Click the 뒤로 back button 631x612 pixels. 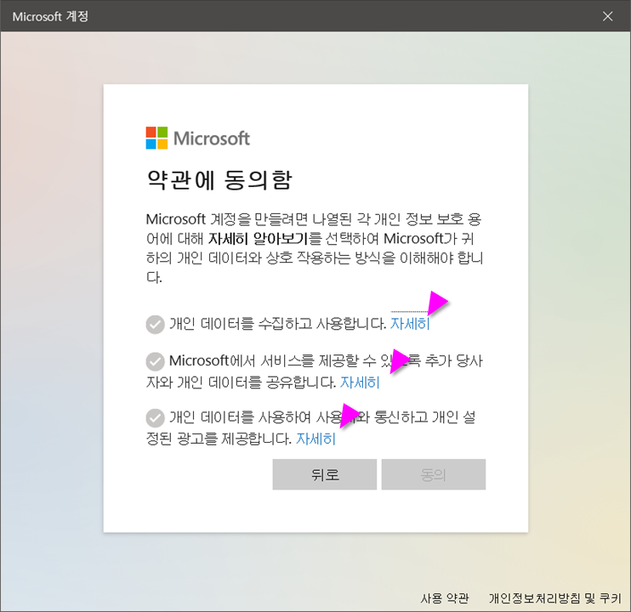pyautogui.click(x=324, y=474)
